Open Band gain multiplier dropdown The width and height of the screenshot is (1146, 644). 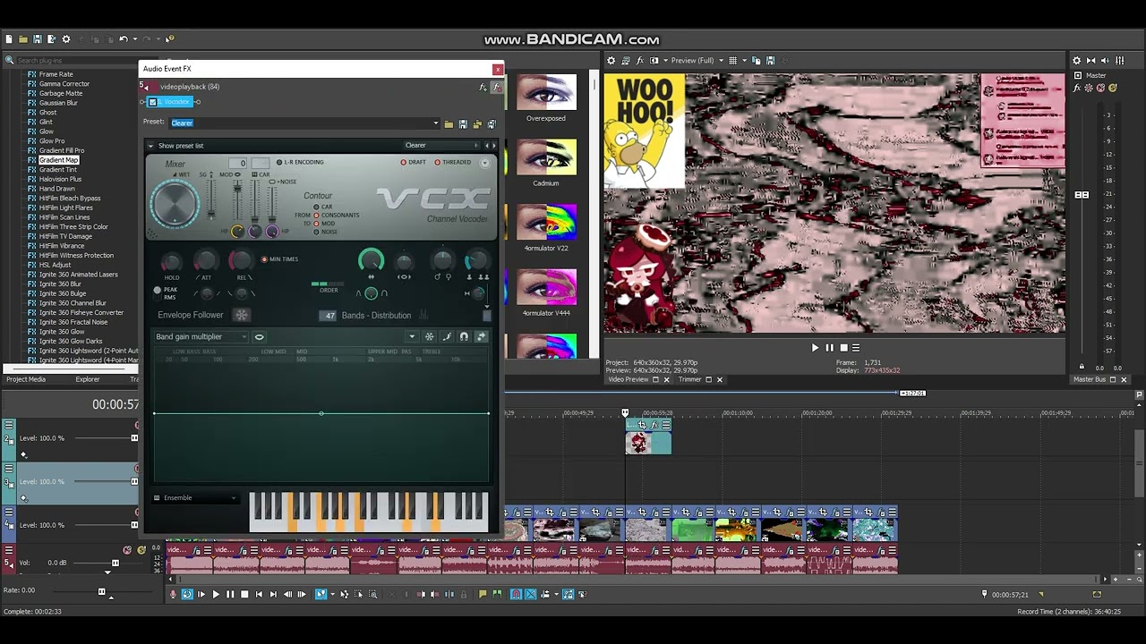click(201, 337)
